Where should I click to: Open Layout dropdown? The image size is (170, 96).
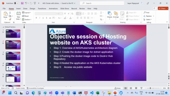click(27, 13)
